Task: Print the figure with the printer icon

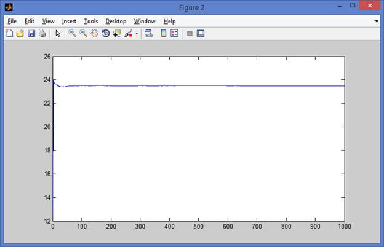Action: (42, 33)
